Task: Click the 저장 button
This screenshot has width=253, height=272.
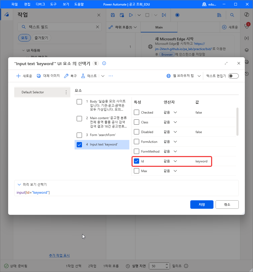Action: pyautogui.click(x=202, y=205)
